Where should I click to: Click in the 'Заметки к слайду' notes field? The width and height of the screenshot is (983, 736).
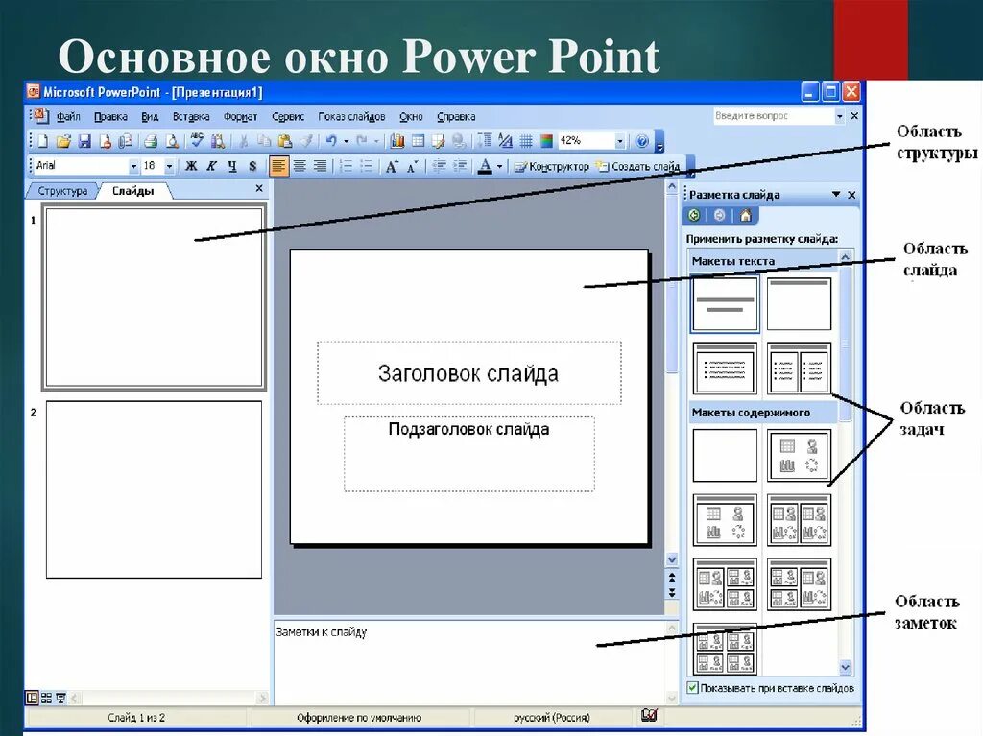tap(468, 661)
